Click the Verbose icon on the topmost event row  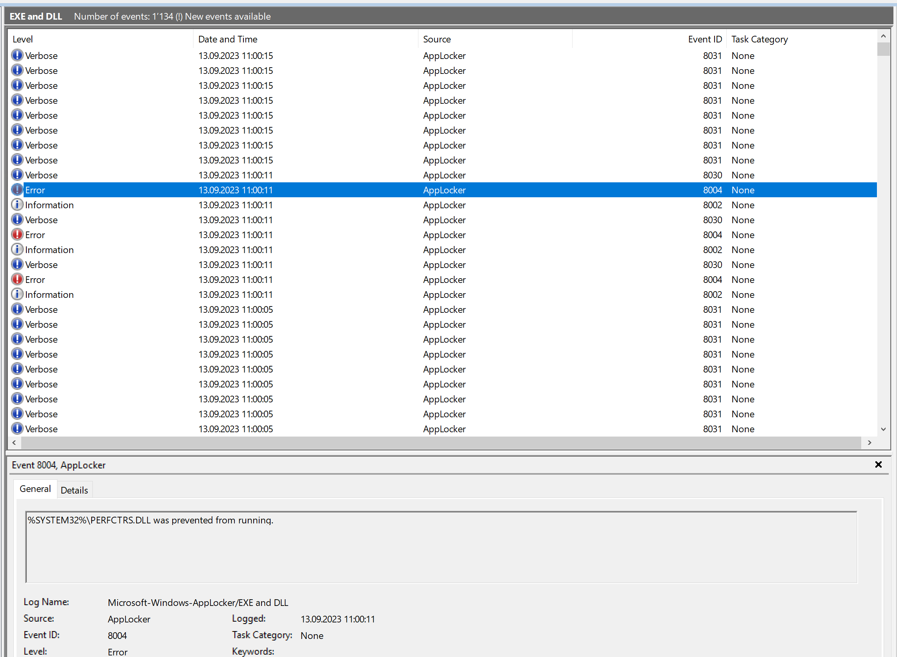[x=17, y=55]
